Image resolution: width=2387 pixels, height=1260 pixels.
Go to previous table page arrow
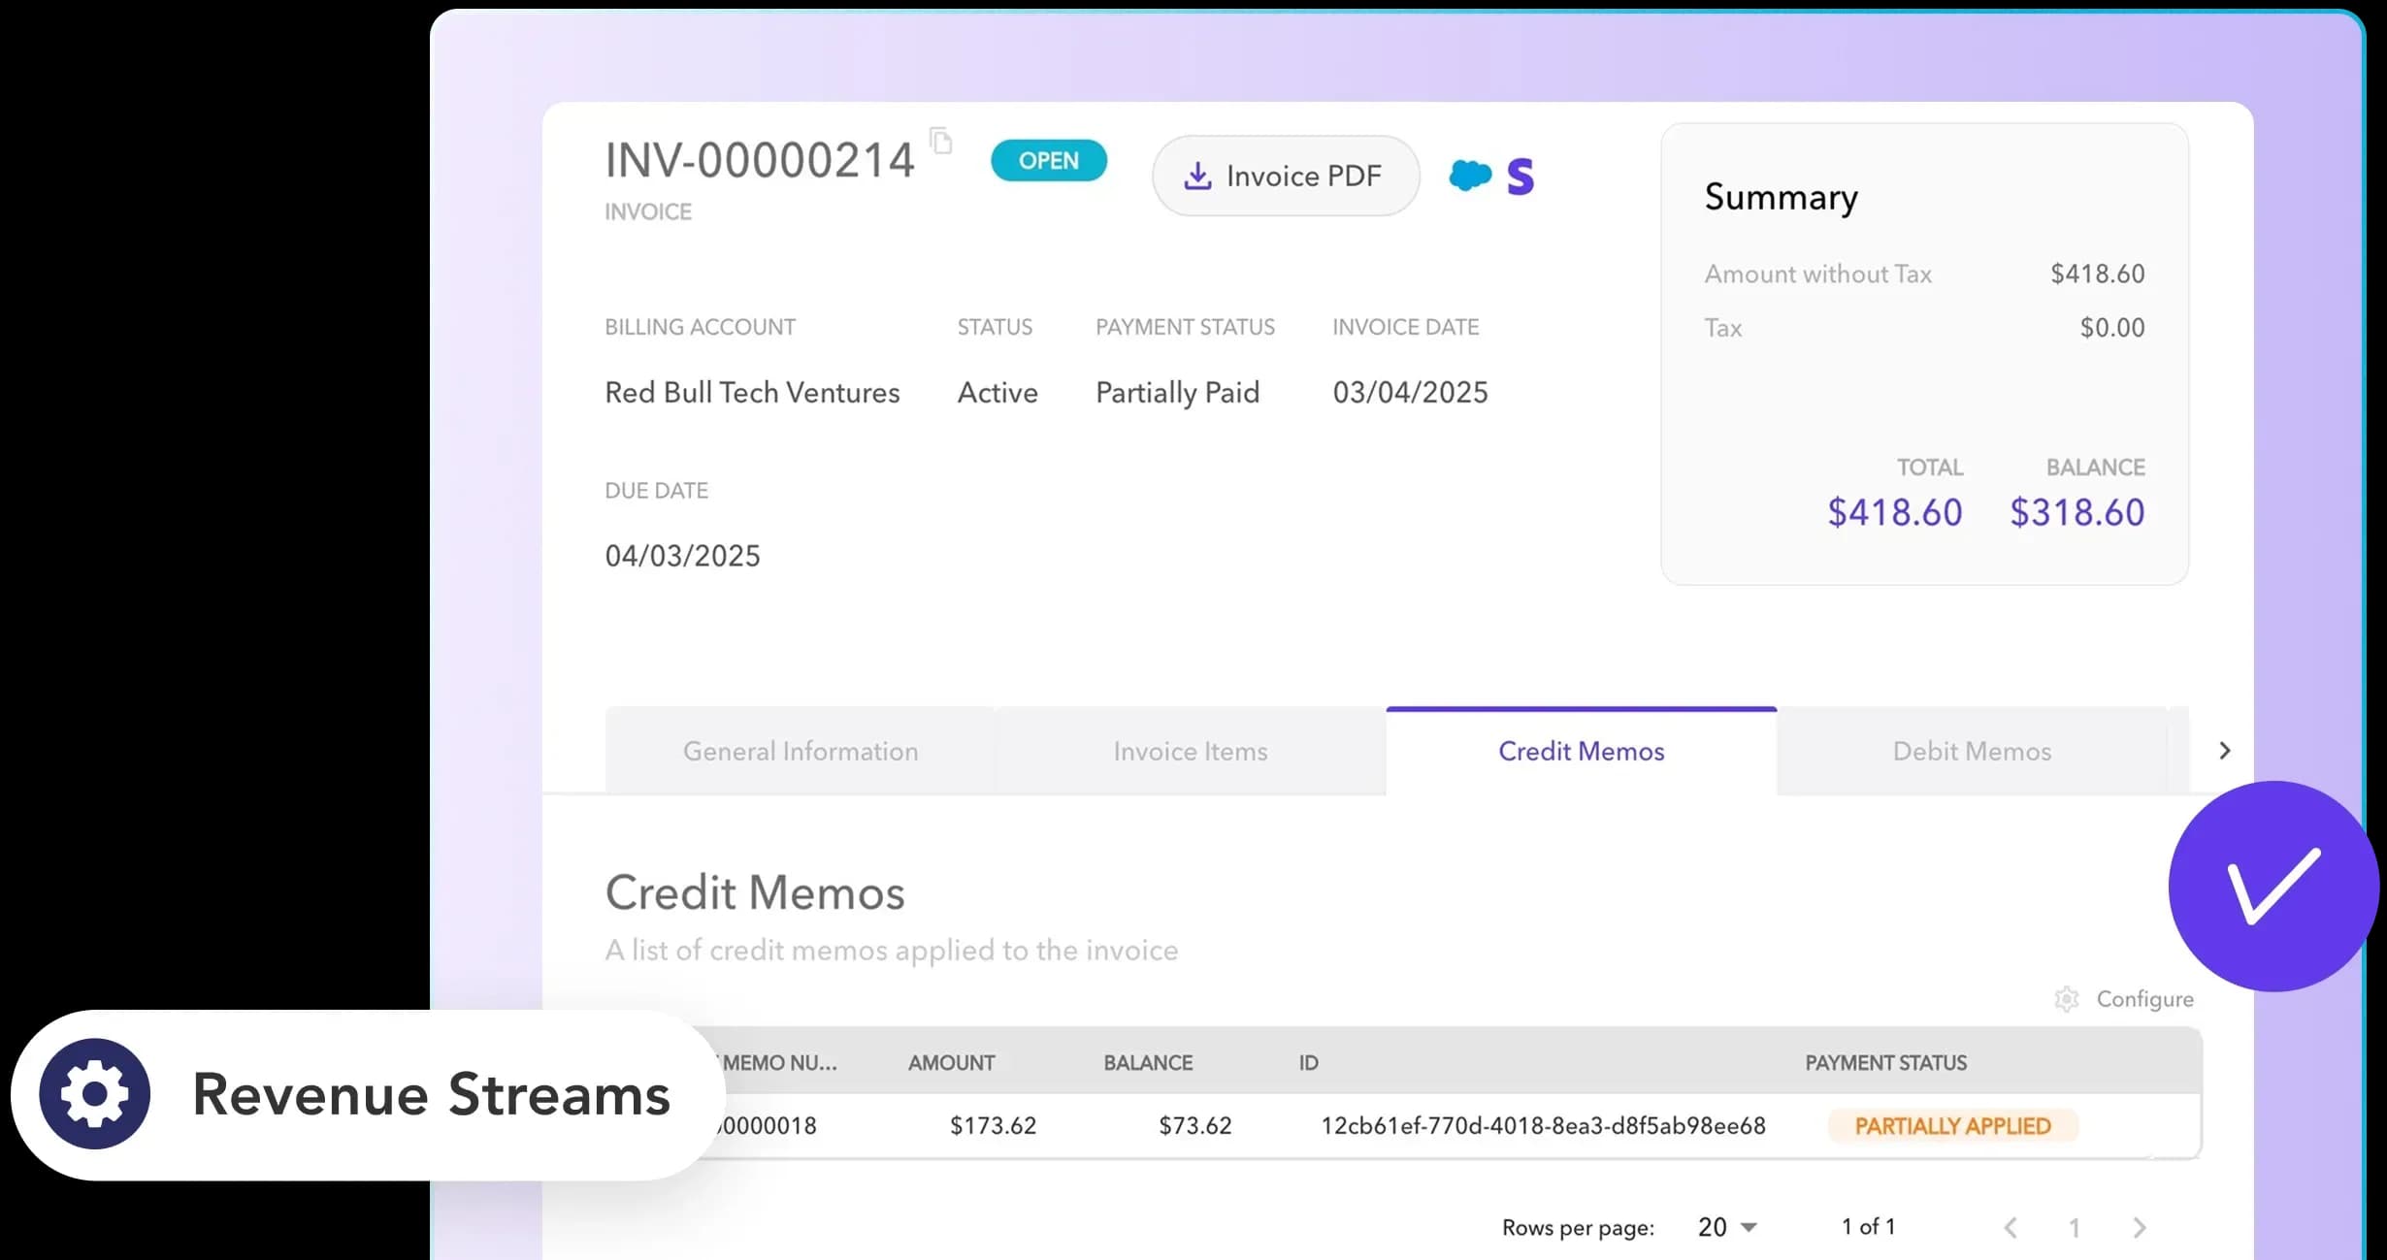tap(2011, 1228)
